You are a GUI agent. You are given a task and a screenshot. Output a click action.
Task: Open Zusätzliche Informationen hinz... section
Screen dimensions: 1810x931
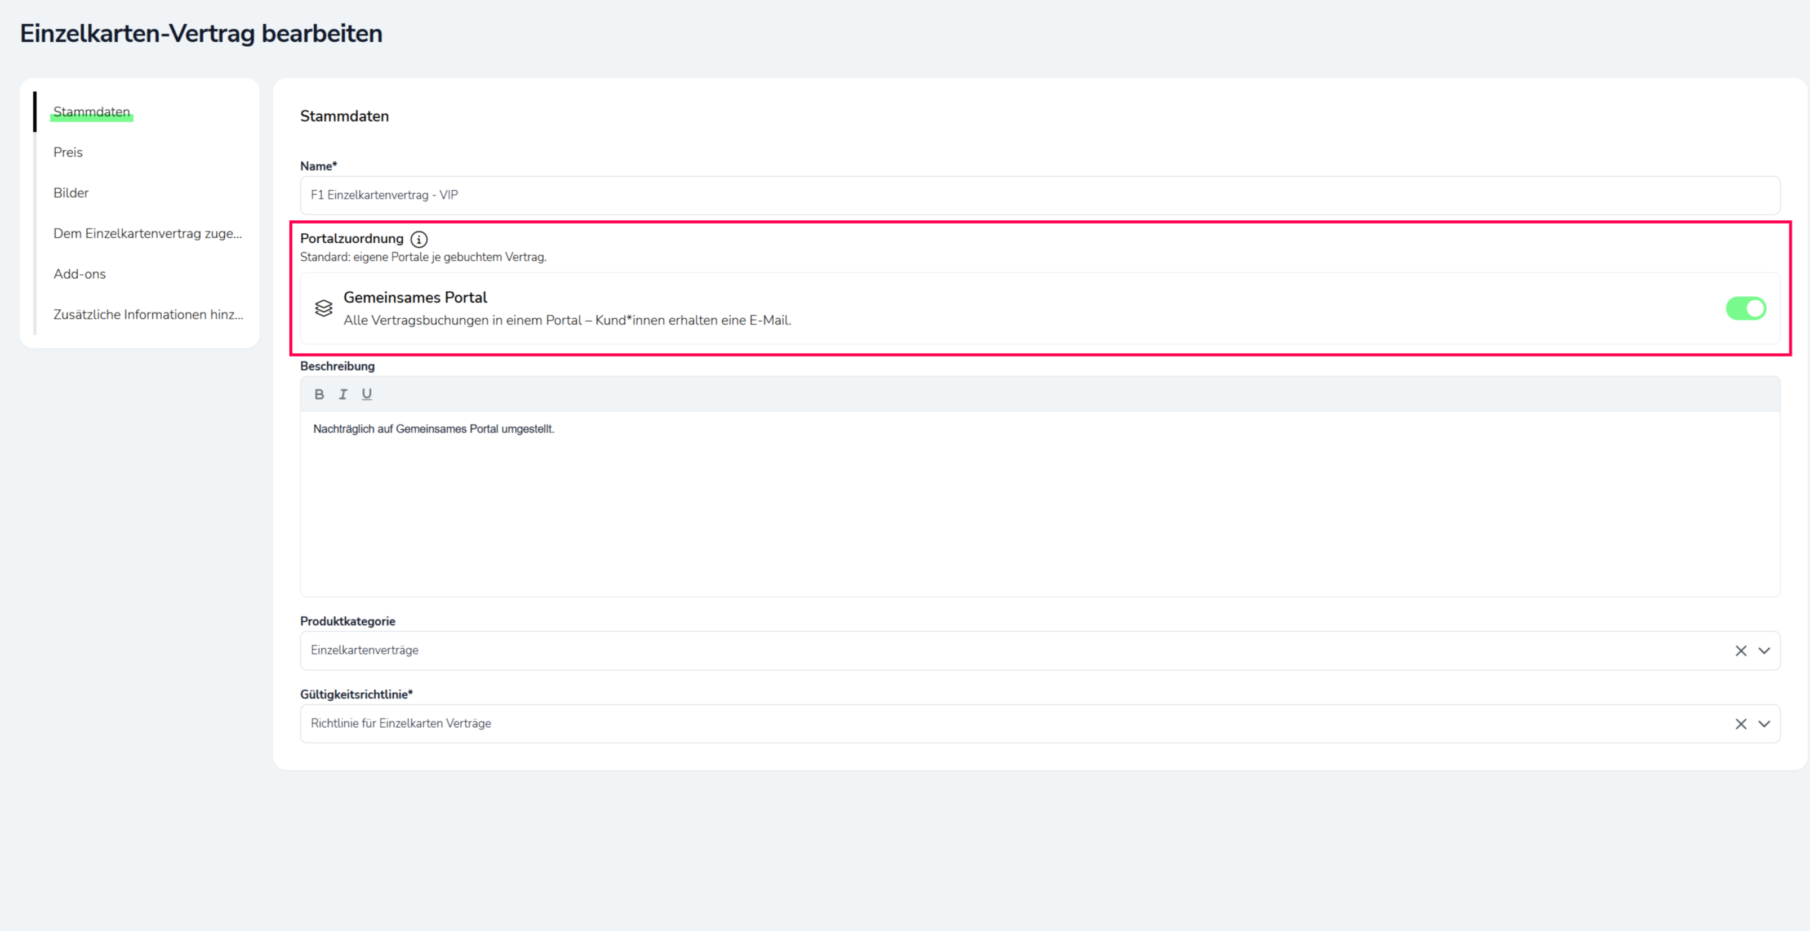[x=148, y=315]
